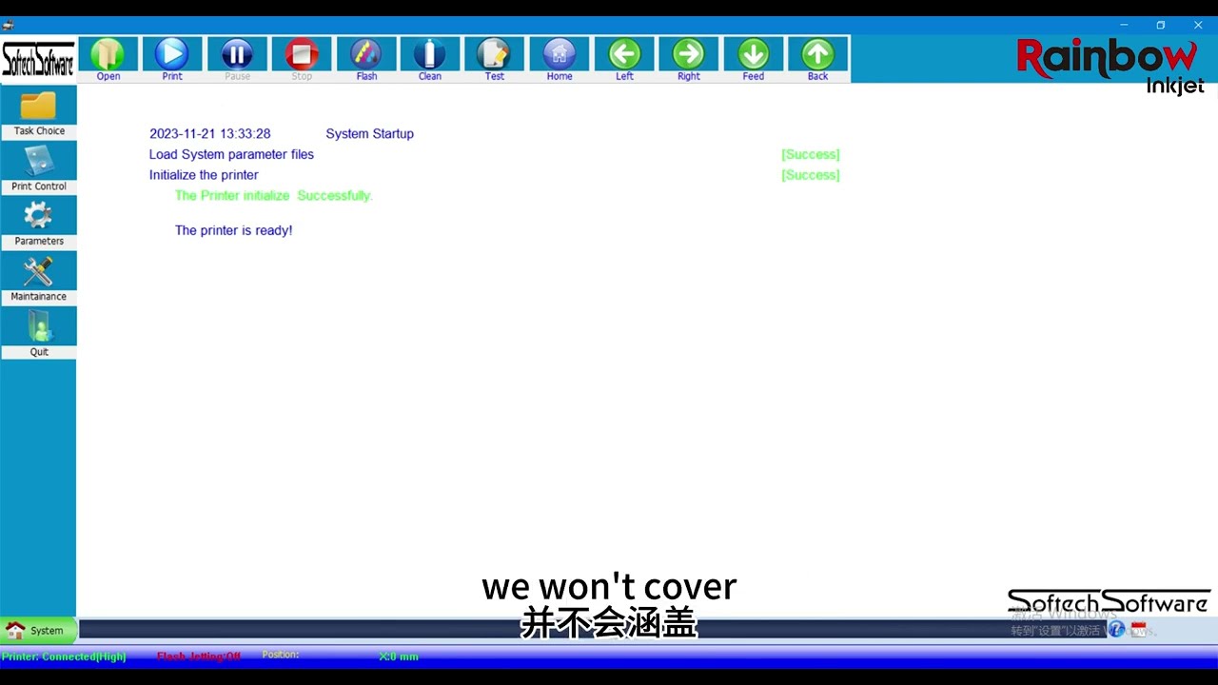Click the app icon in the title bar
Screen dimensions: 1218x685
[x=9, y=25]
